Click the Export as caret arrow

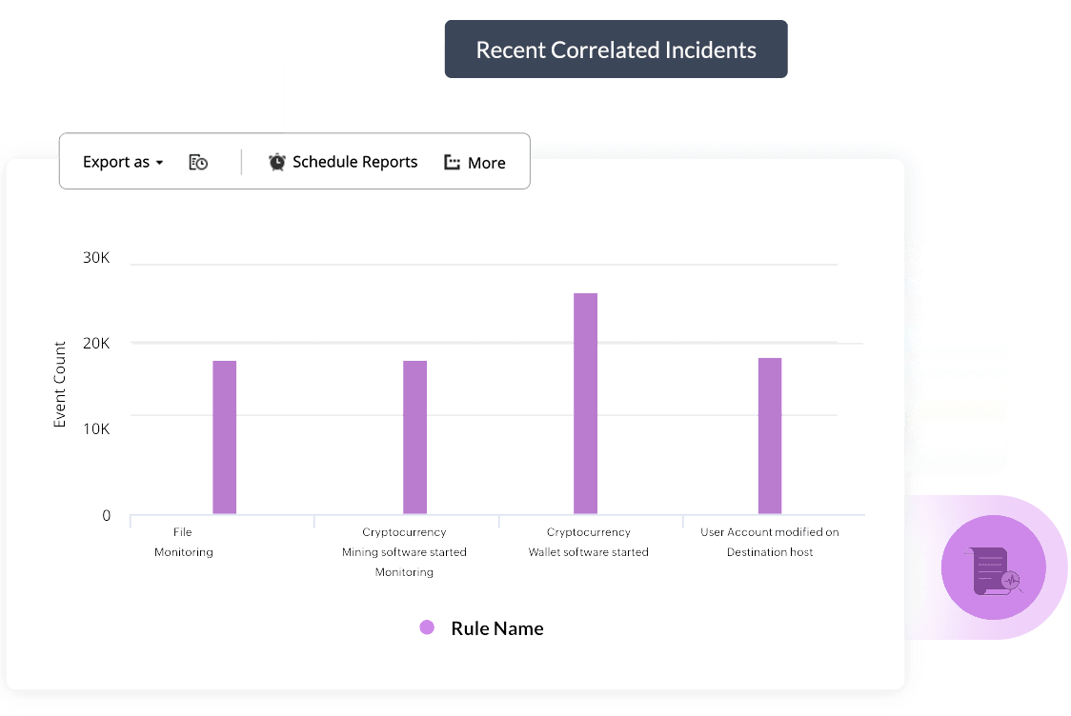pyautogui.click(x=159, y=163)
